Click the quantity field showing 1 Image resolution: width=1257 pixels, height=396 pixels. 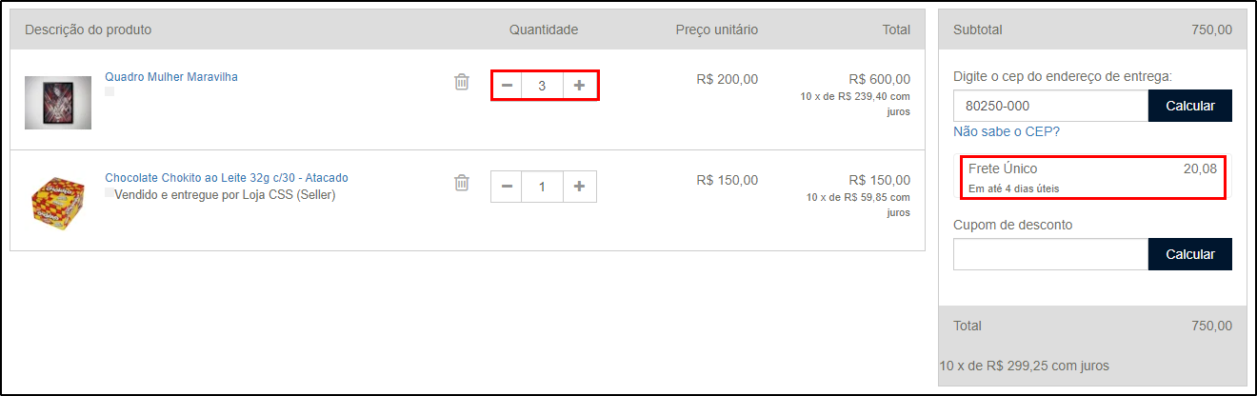coord(542,187)
